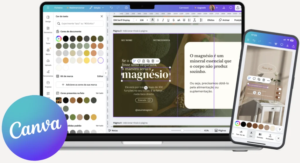The width and height of the screenshot is (300, 163).
Task: Toggle strikethrough formatting on text
Action: click(173, 20)
